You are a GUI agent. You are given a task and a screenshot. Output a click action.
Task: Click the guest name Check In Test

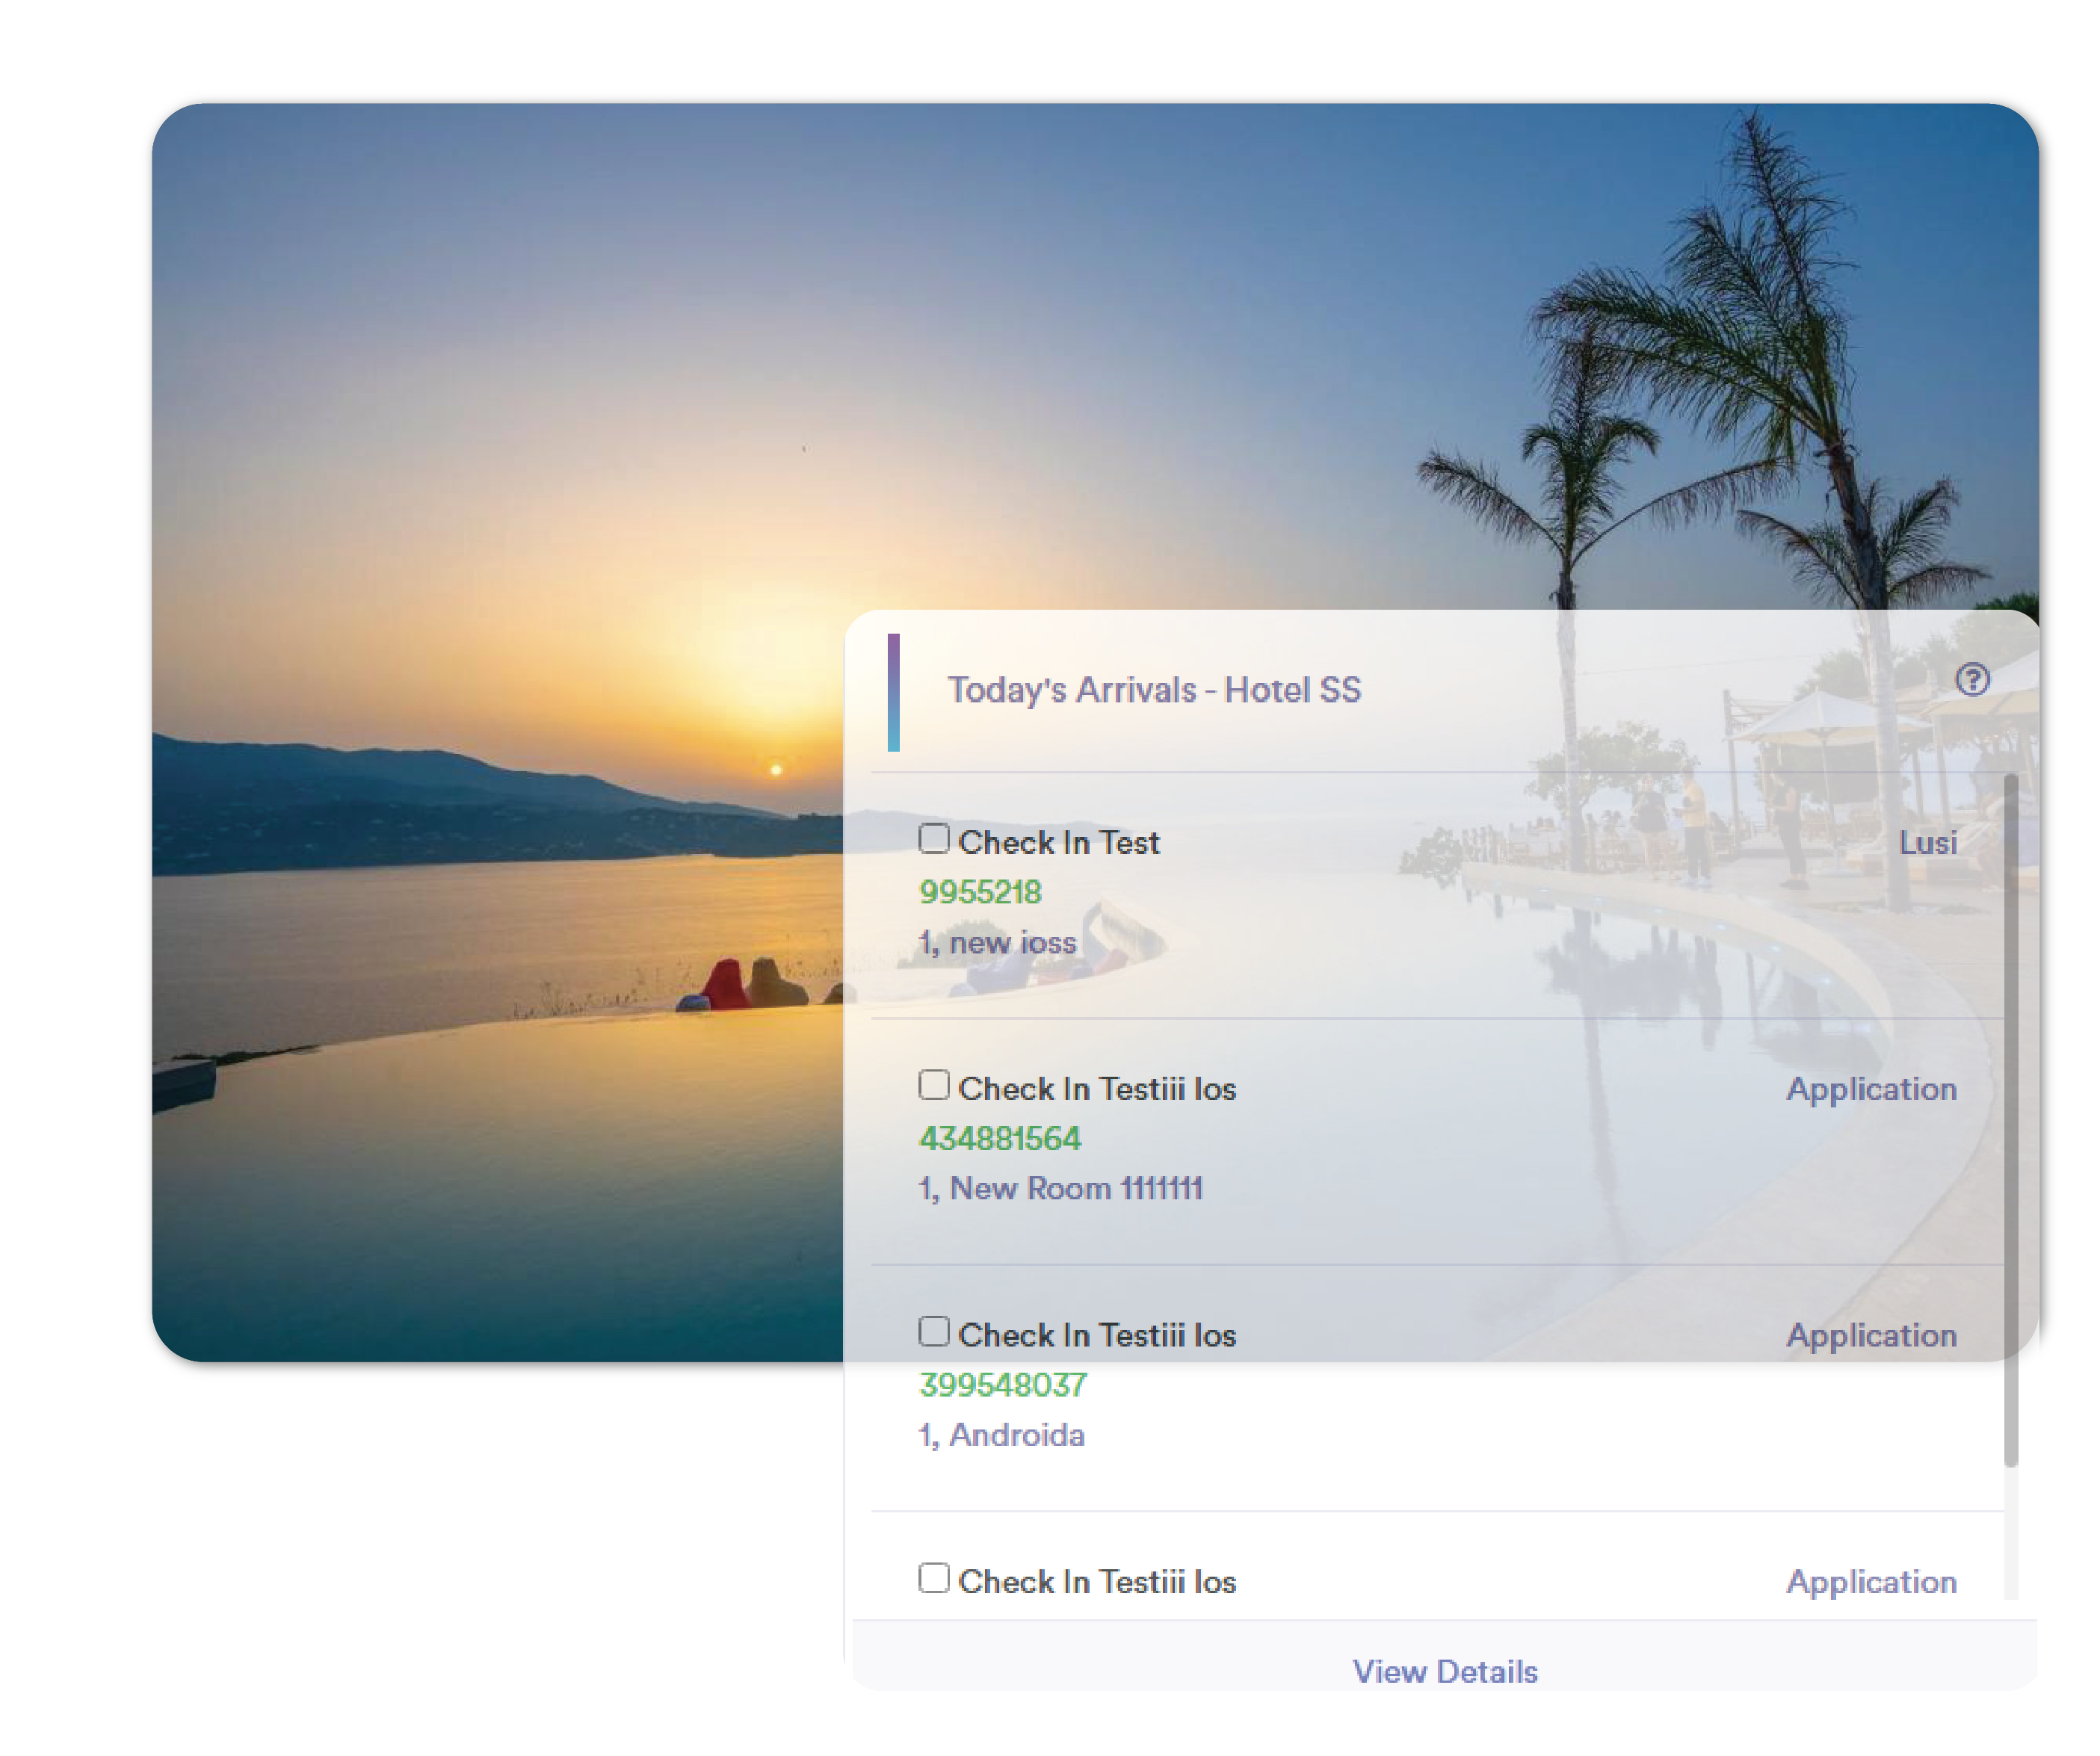coord(1058,843)
